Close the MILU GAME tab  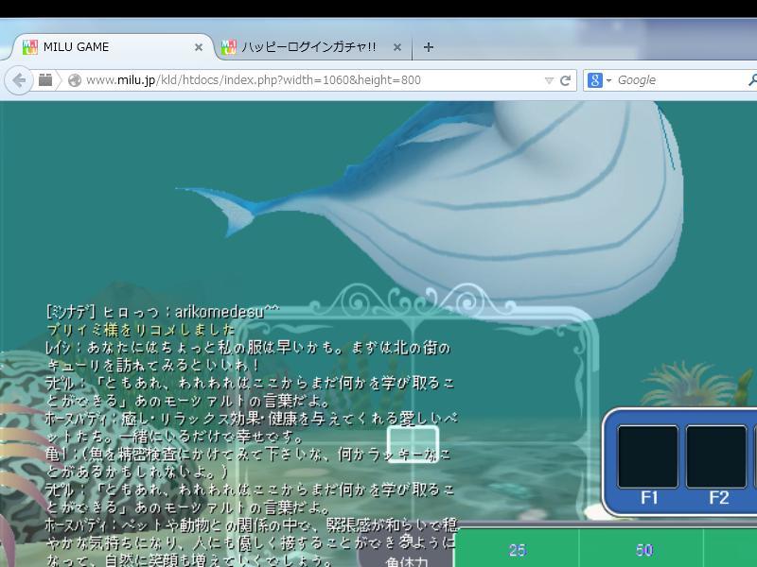coord(199,46)
